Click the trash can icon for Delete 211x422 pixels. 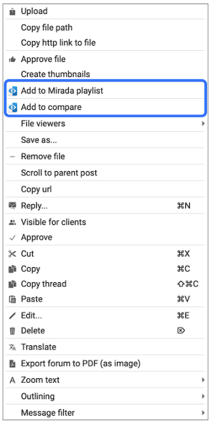pyautogui.click(x=12, y=331)
